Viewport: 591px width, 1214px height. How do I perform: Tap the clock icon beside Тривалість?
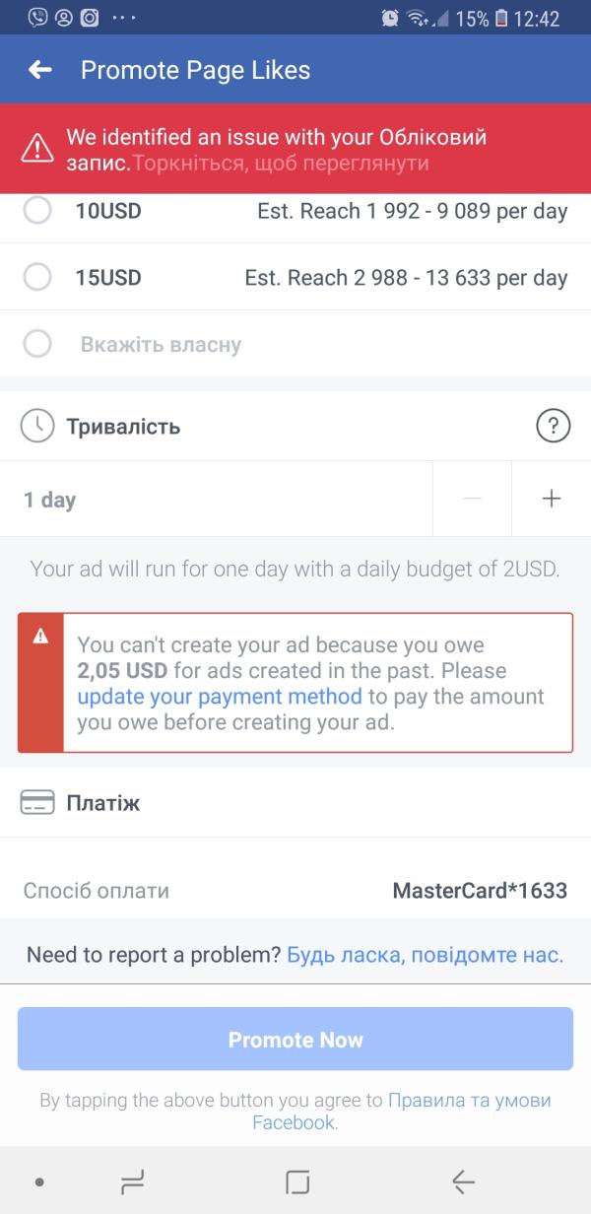pyautogui.click(x=37, y=426)
